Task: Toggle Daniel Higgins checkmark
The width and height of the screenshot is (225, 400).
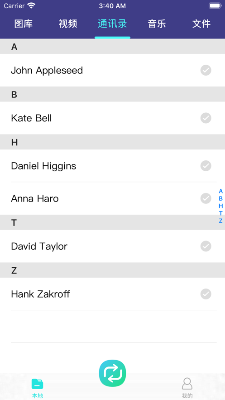Action: point(206,166)
